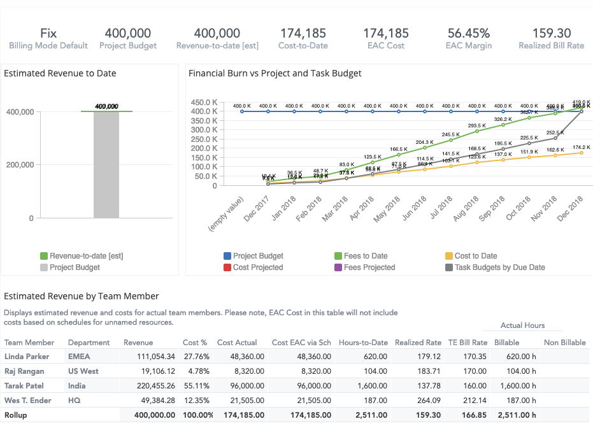
Task: Click the Estimated Revenue by Team Member heading
Action: click(82, 296)
